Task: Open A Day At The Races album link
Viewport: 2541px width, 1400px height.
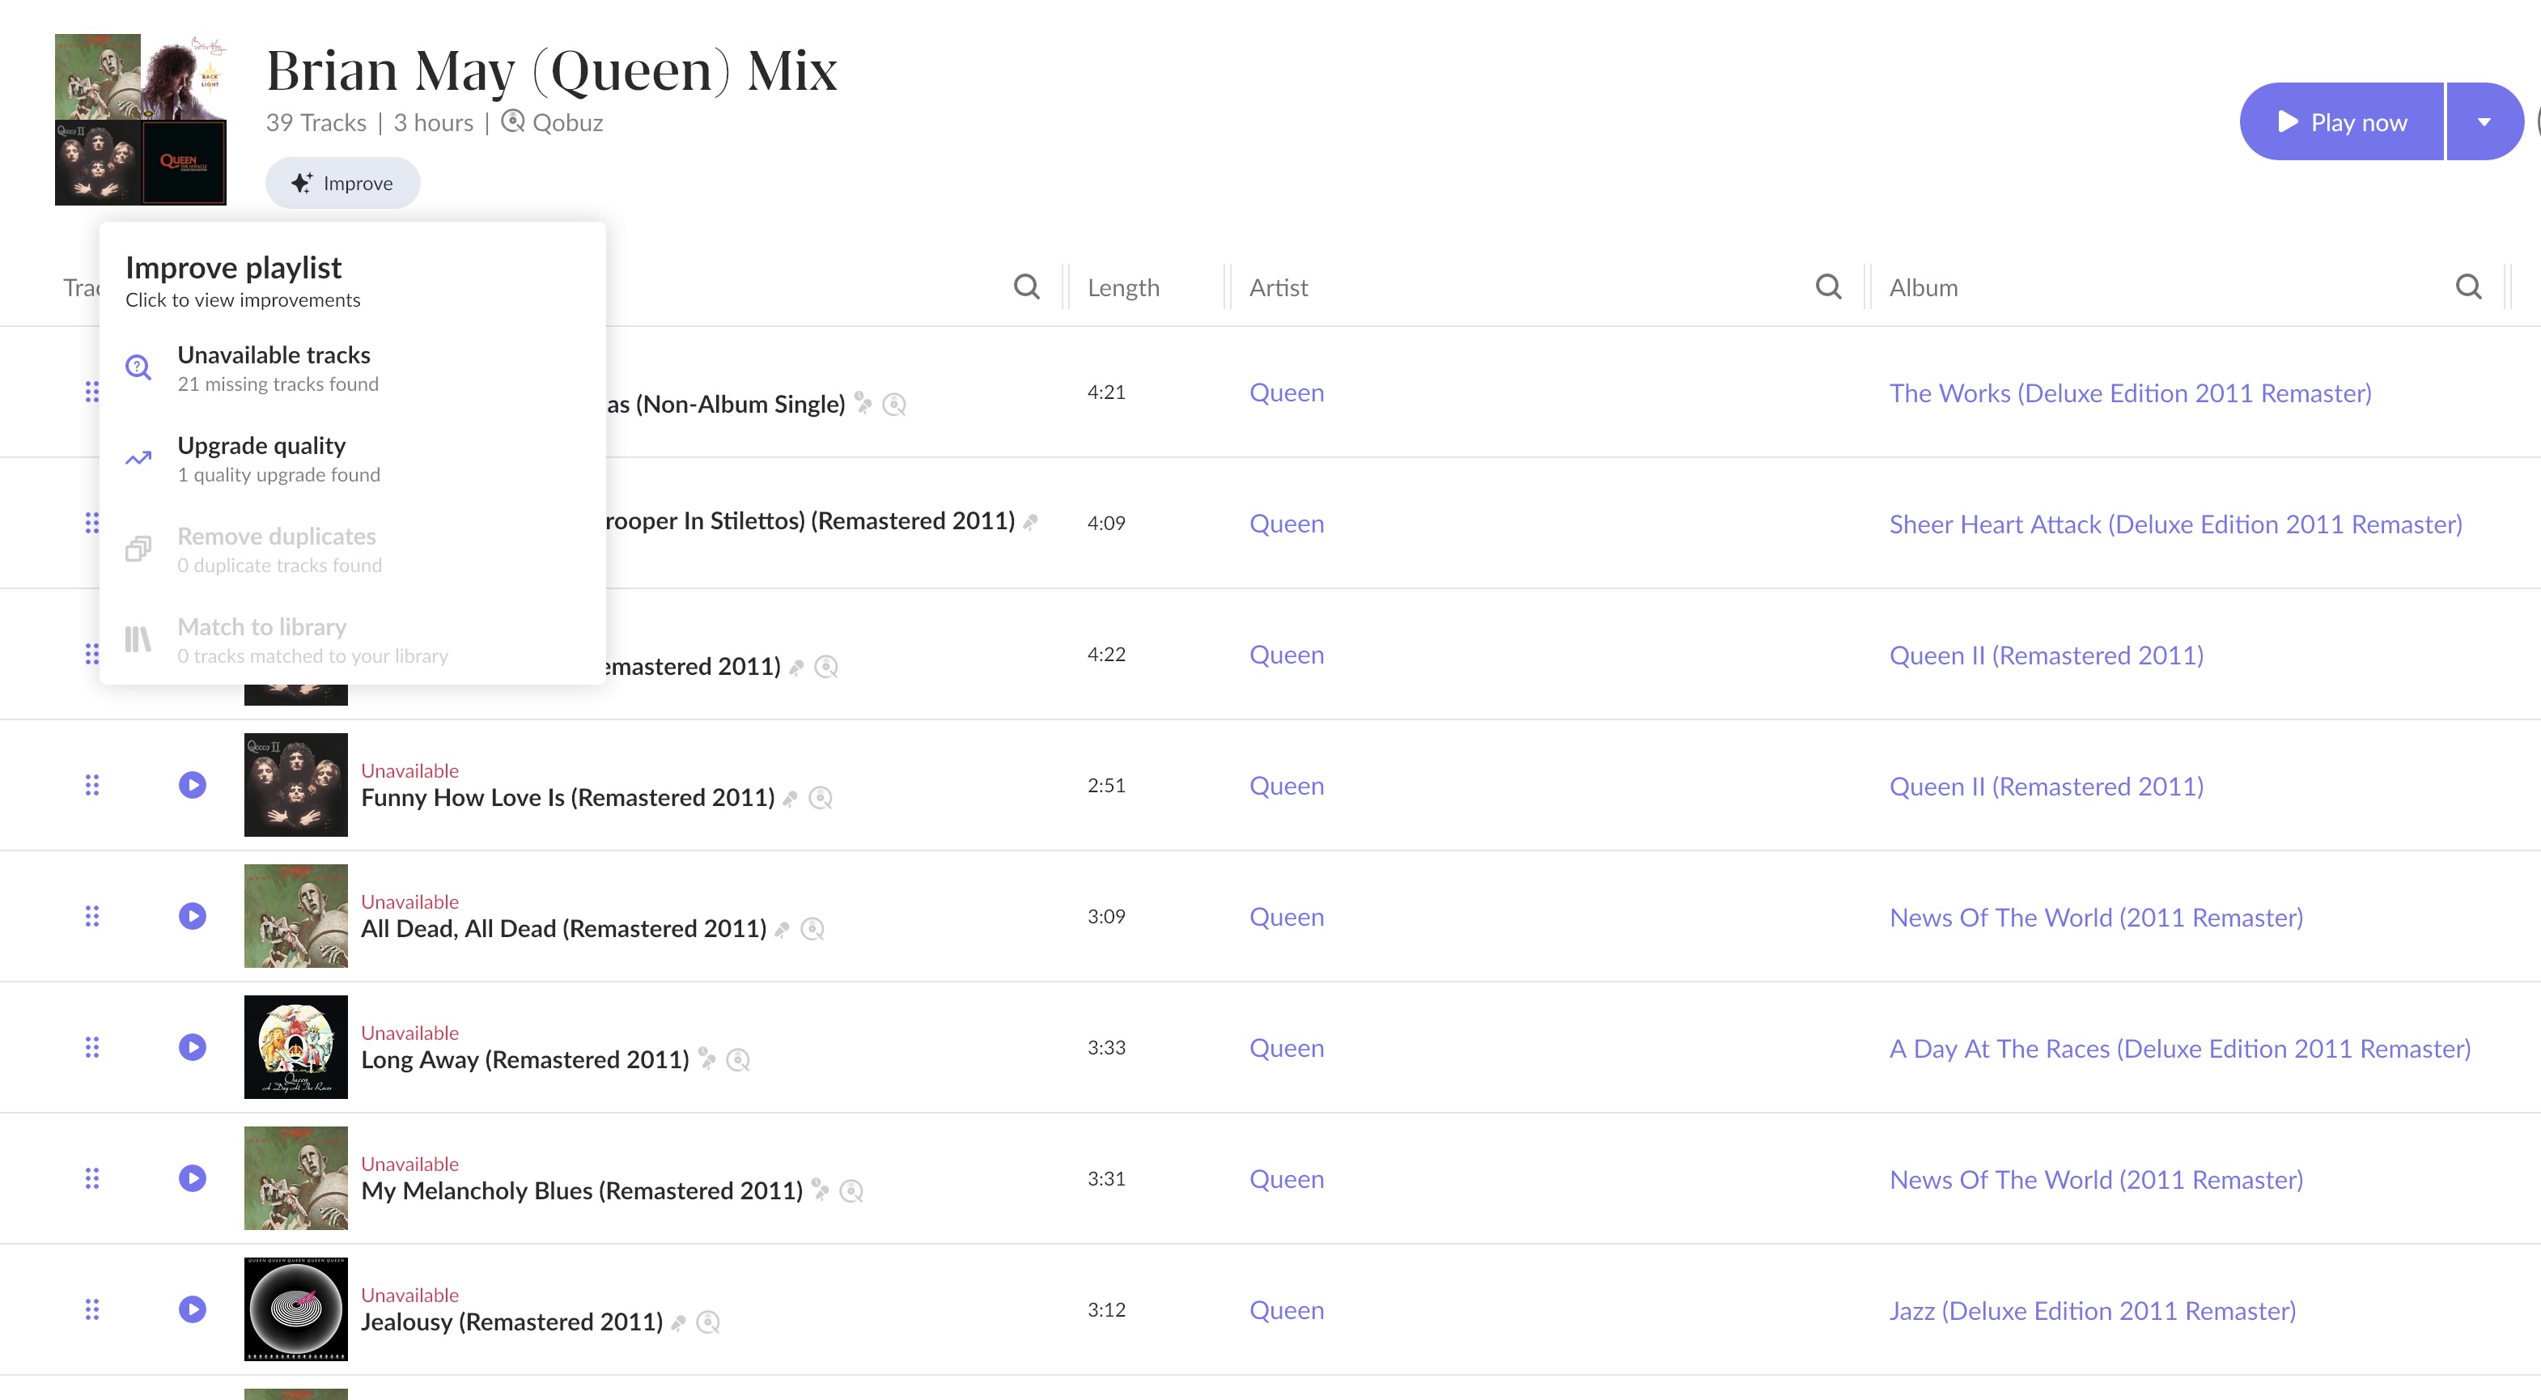Action: [2180, 1050]
